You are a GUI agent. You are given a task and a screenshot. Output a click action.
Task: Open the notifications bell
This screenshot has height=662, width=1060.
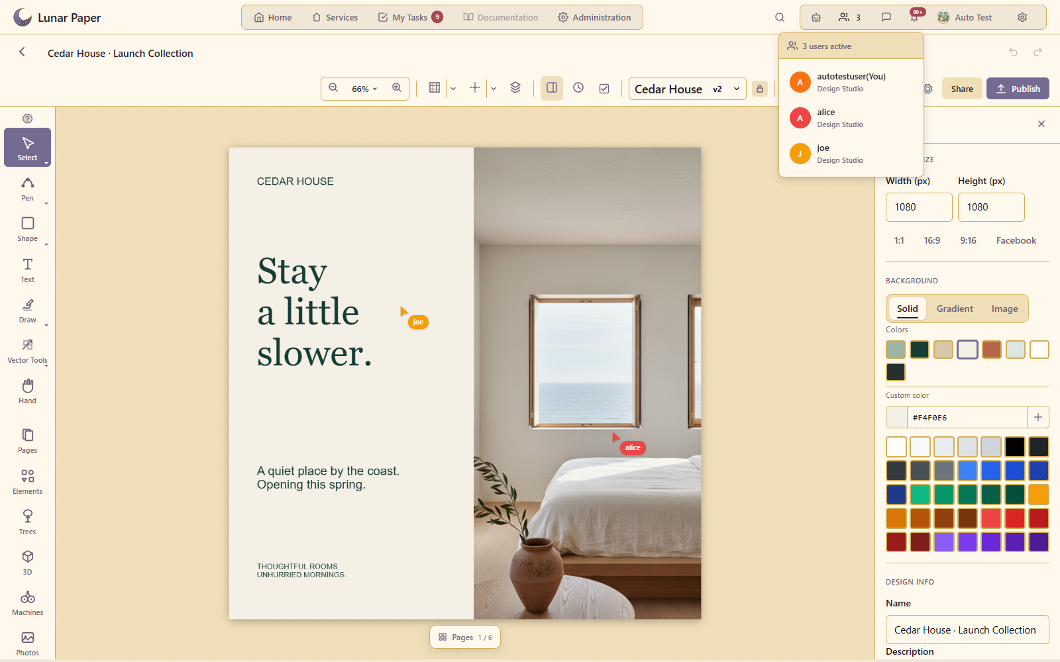click(x=914, y=17)
